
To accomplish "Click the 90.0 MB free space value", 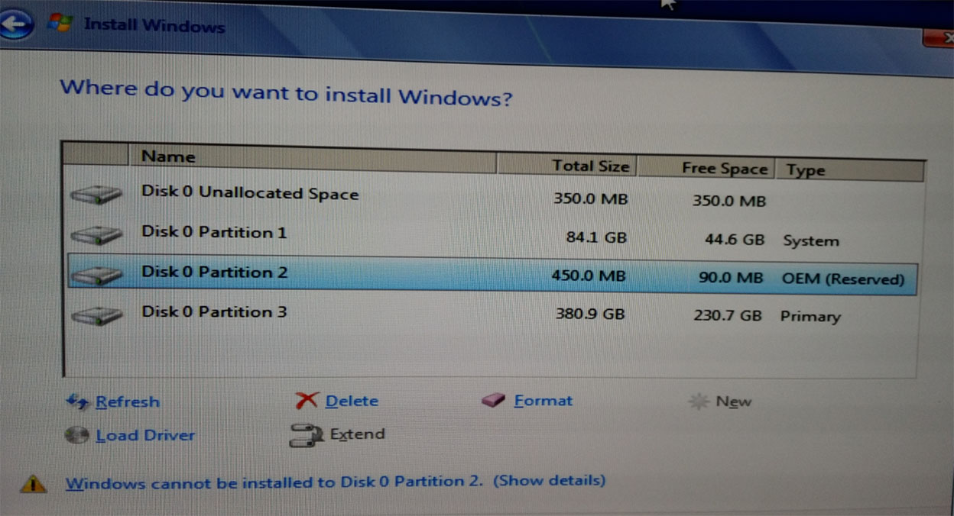I will click(731, 278).
